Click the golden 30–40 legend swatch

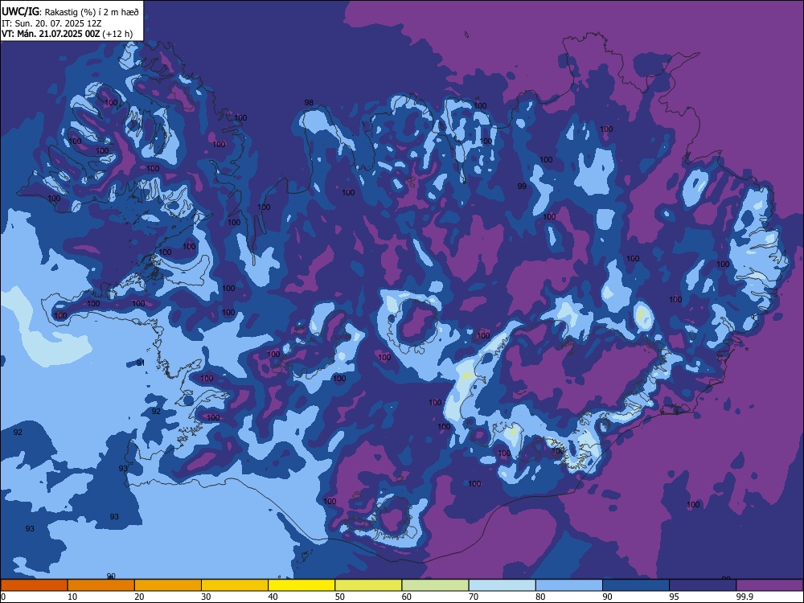pyautogui.click(x=235, y=585)
